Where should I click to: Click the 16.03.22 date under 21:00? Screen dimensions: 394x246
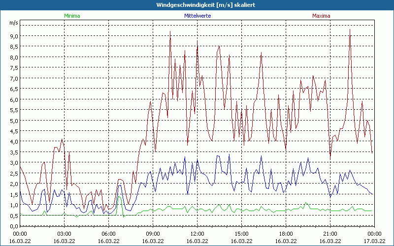[x=330, y=241]
